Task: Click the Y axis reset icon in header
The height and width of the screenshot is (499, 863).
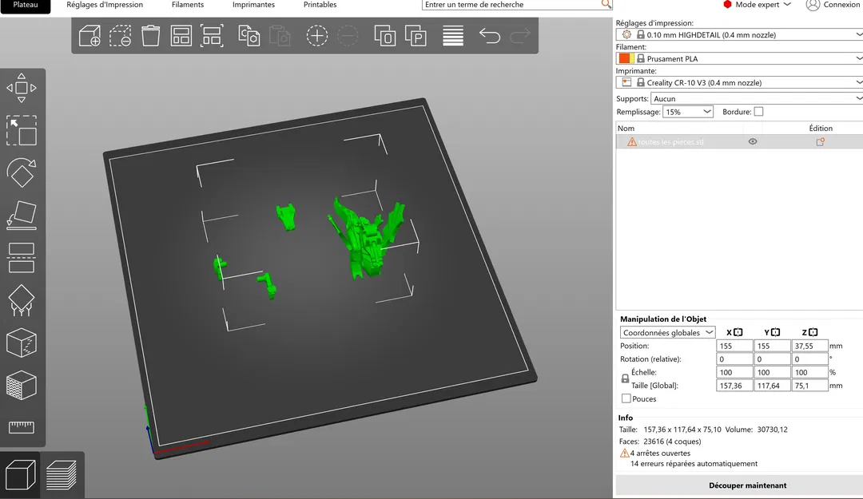Action: point(775,332)
